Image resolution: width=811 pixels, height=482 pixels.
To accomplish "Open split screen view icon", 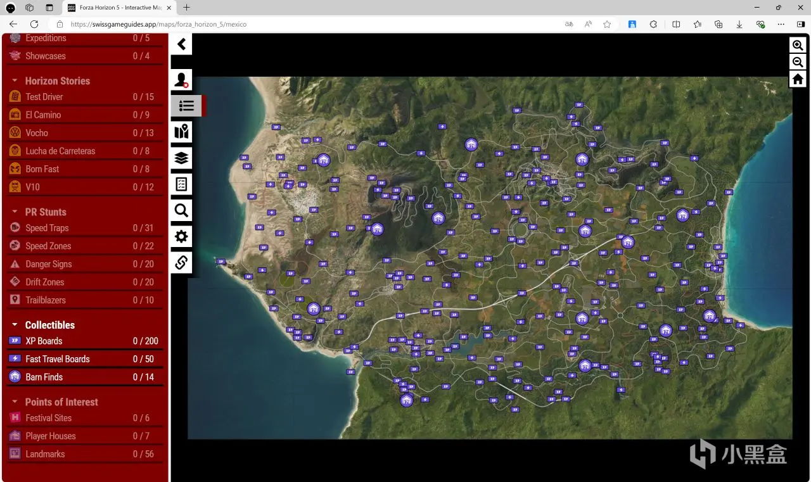I will pyautogui.click(x=676, y=24).
